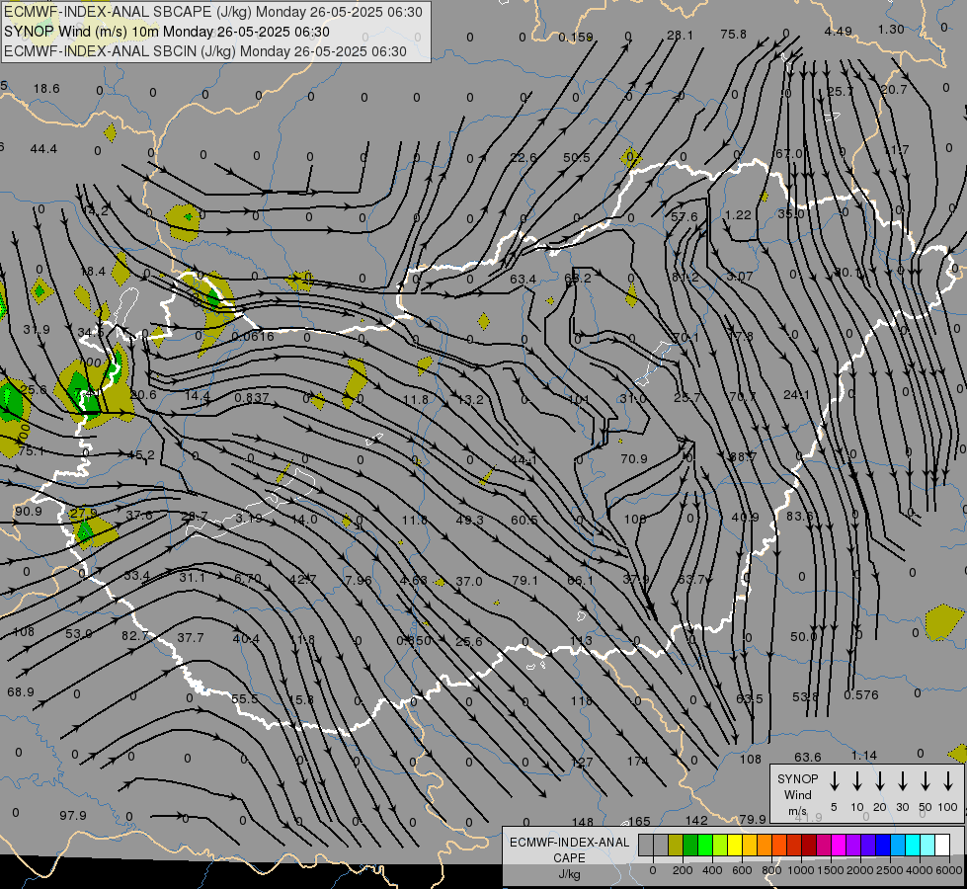Image resolution: width=967 pixels, height=889 pixels.
Task: Click the map value 97.9
Action: [x=73, y=815]
